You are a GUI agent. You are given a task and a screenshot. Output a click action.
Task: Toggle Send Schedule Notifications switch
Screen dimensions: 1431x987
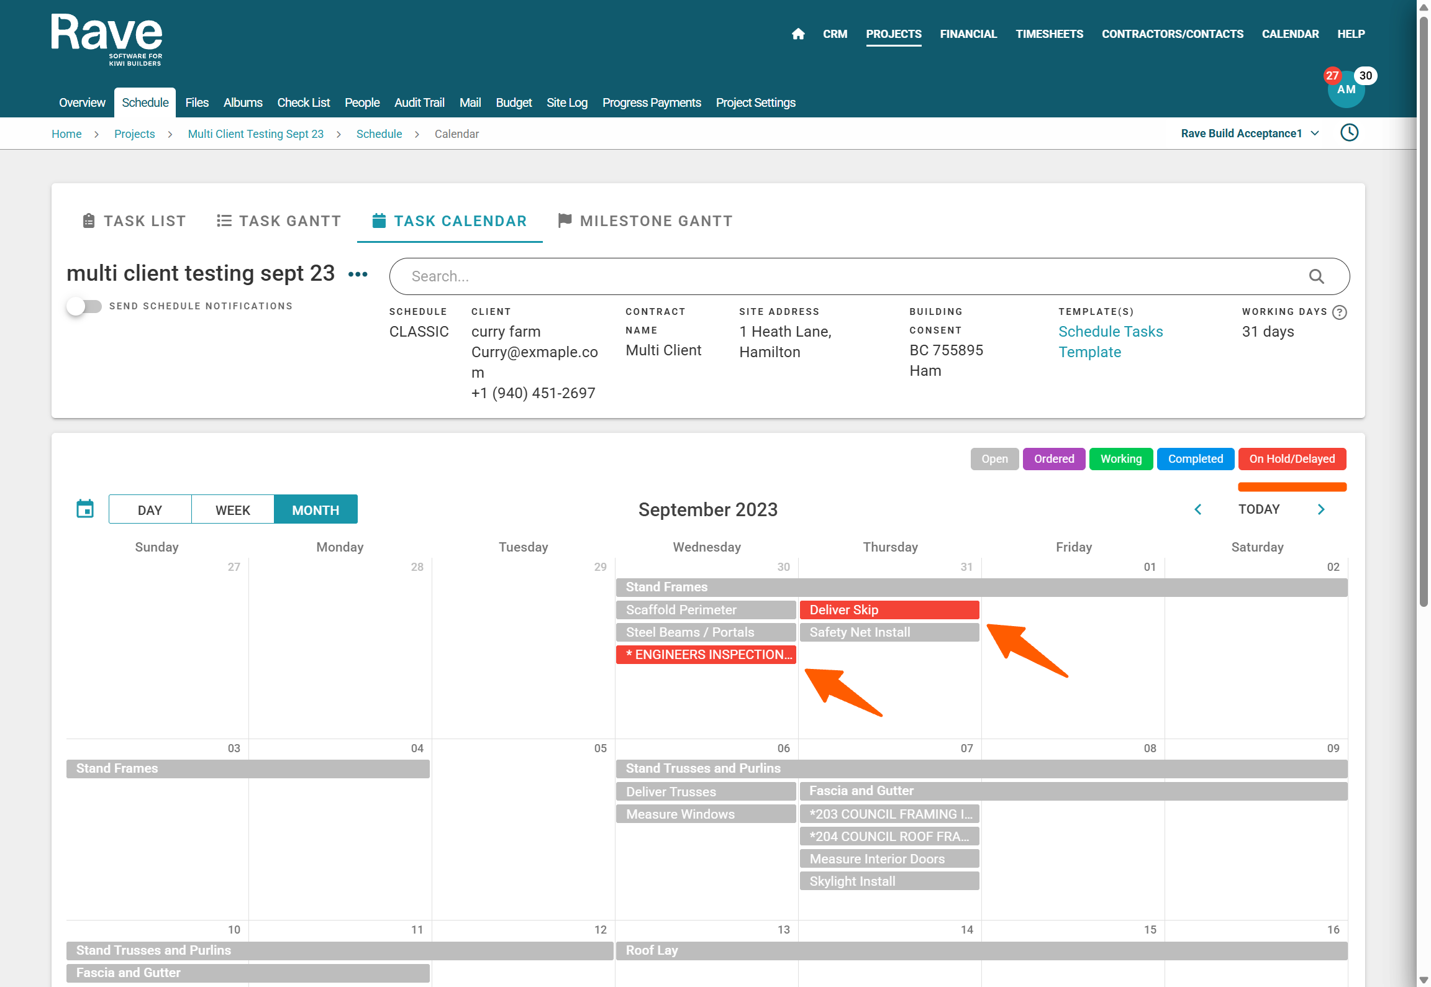(x=84, y=306)
